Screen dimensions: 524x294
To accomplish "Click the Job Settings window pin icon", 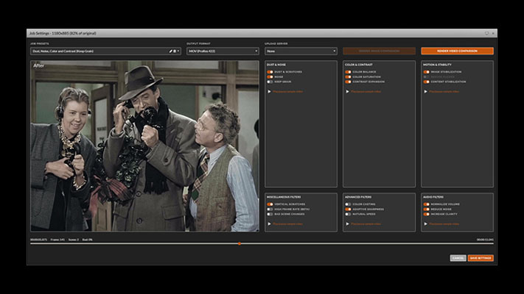I will pos(486,33).
